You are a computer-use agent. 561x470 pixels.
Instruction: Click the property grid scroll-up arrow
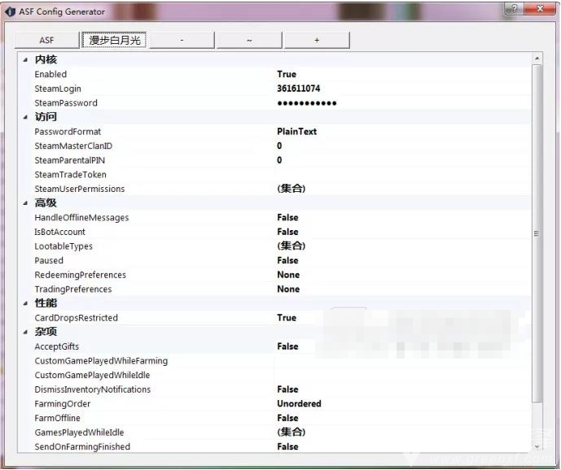pos(537,58)
